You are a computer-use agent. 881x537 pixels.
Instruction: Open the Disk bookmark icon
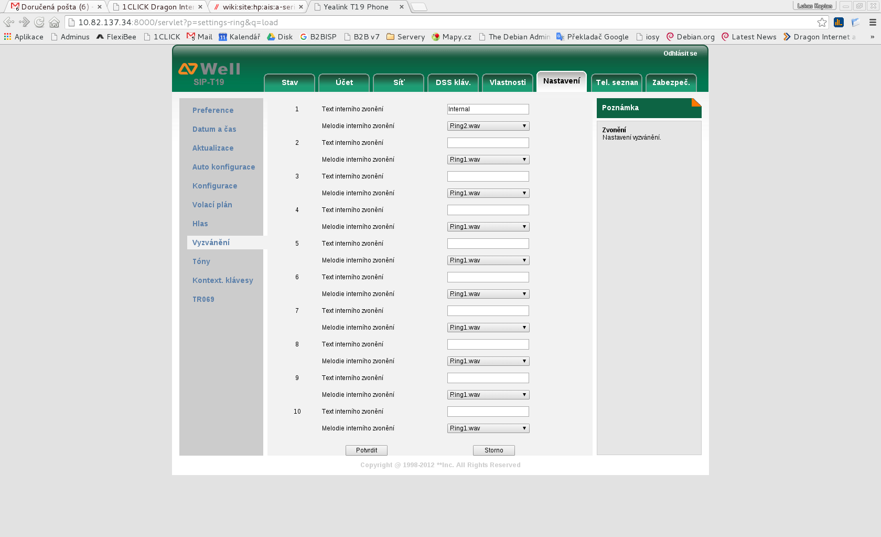(271, 37)
